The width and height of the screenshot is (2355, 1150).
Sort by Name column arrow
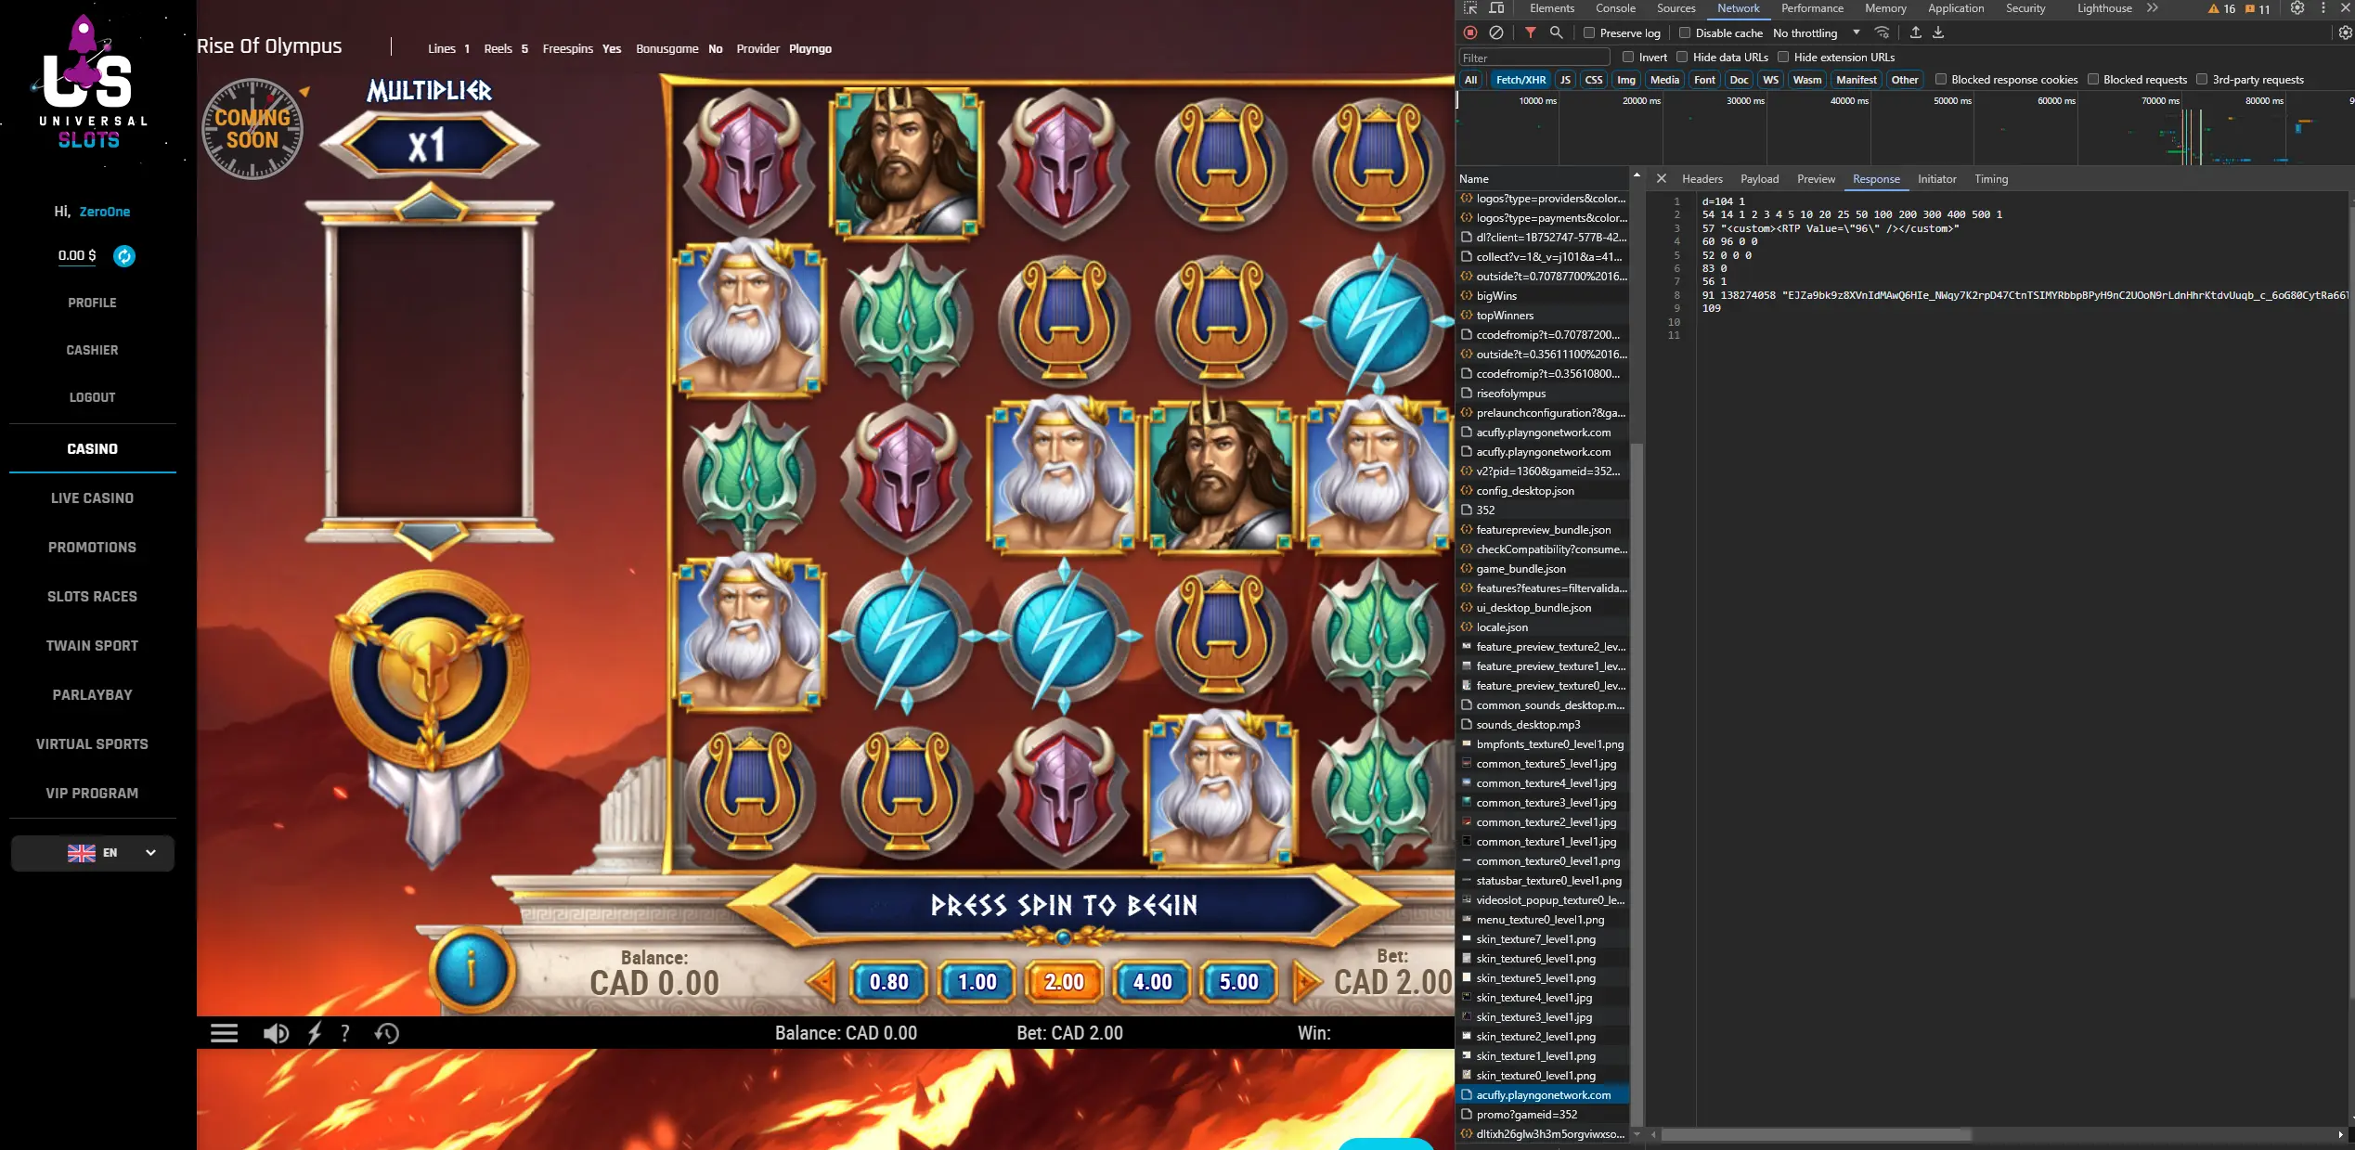click(x=1637, y=175)
